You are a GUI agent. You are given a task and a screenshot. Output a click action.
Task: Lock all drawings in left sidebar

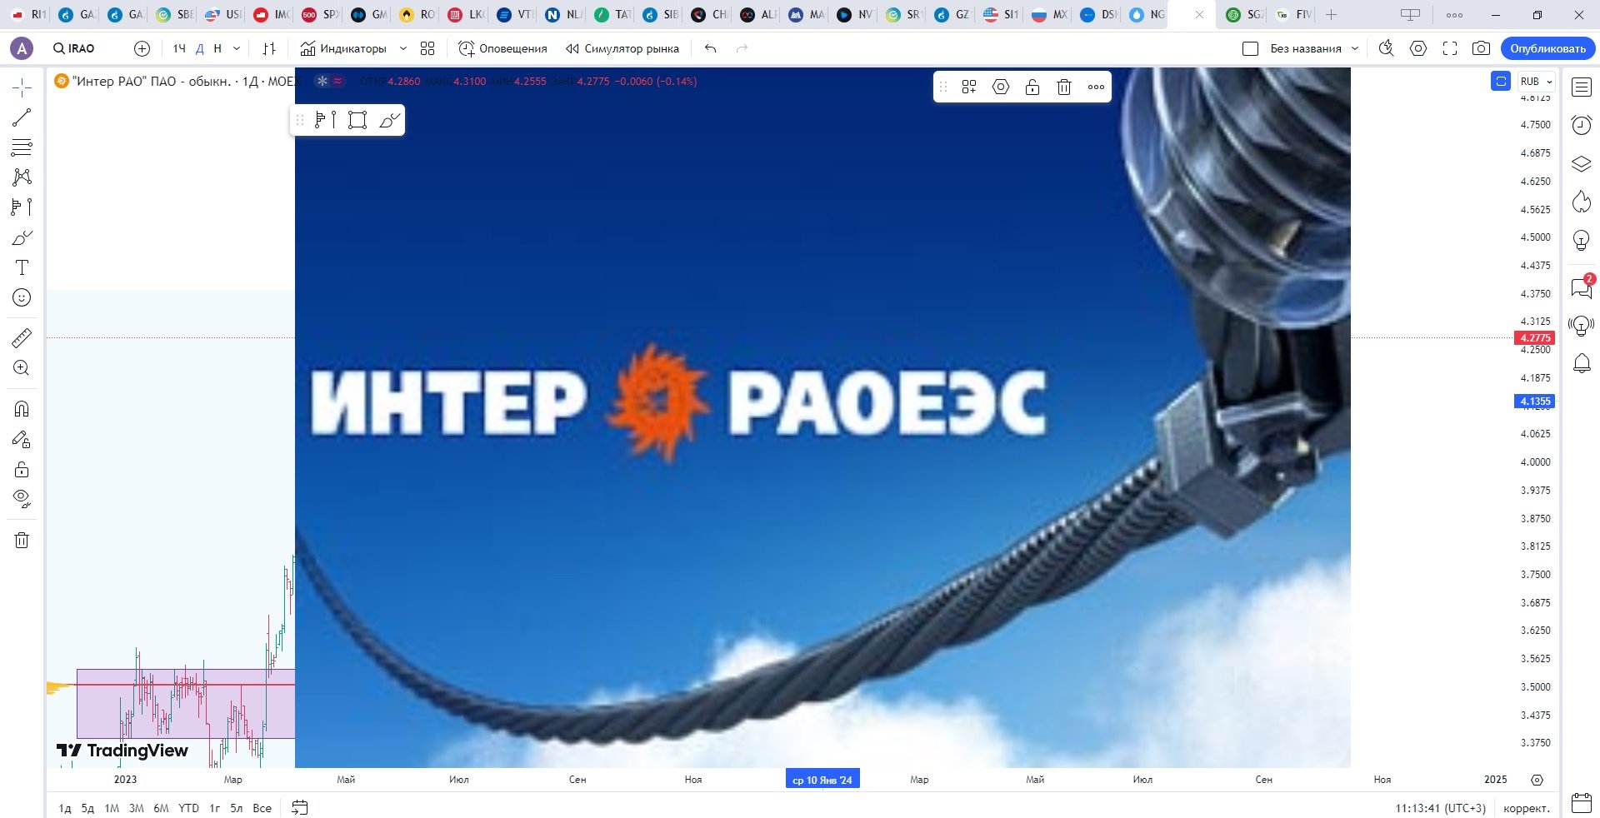(22, 469)
